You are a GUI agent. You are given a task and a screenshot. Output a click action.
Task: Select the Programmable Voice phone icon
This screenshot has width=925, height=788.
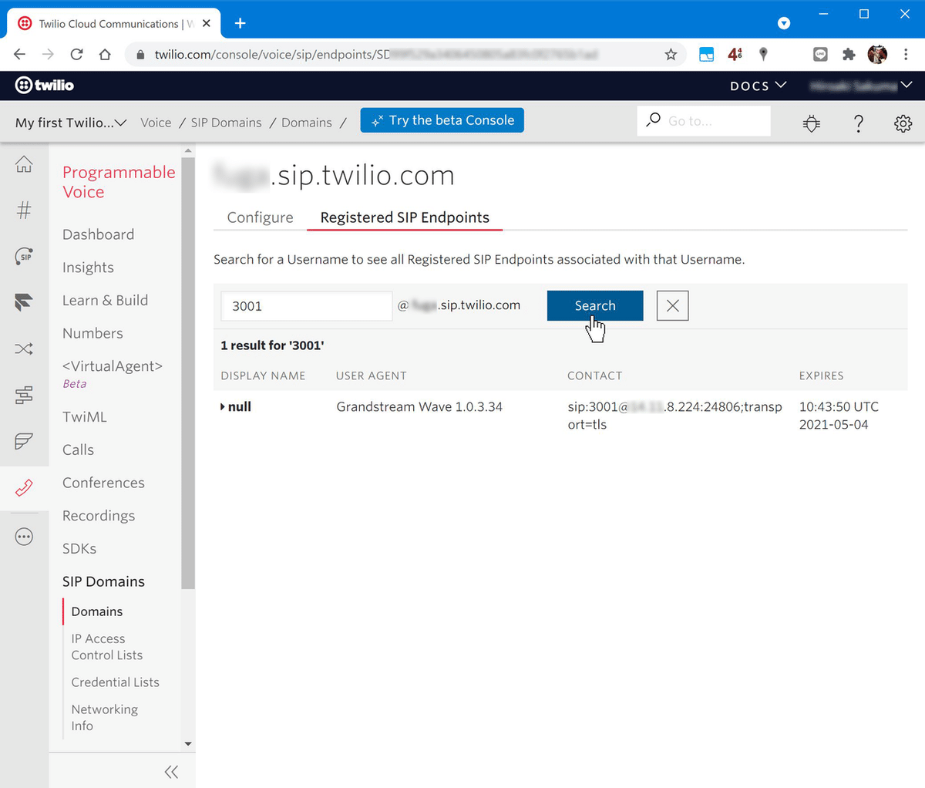point(24,488)
